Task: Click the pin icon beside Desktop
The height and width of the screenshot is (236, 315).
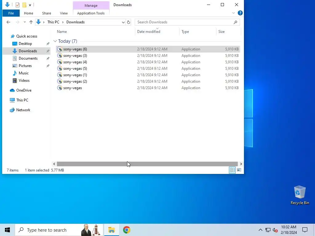Action: click(x=48, y=44)
